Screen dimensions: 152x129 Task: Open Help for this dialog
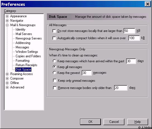coord(137,122)
